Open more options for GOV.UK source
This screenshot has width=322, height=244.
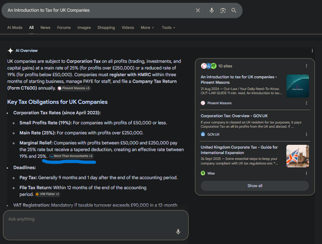pos(306,134)
